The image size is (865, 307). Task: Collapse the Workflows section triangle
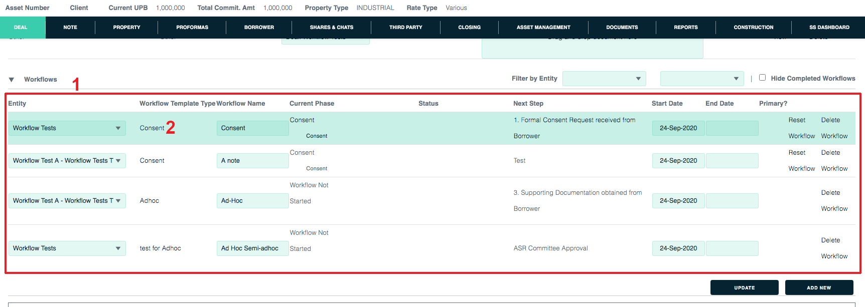[x=12, y=80]
